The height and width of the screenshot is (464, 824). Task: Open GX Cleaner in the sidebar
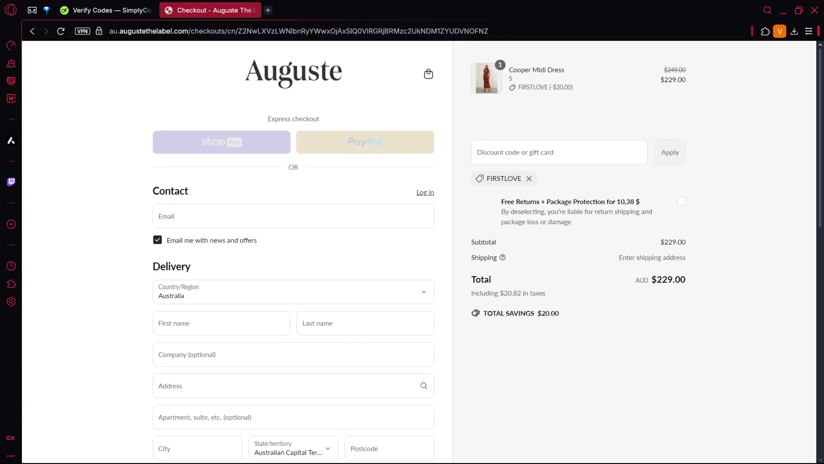tap(11, 63)
